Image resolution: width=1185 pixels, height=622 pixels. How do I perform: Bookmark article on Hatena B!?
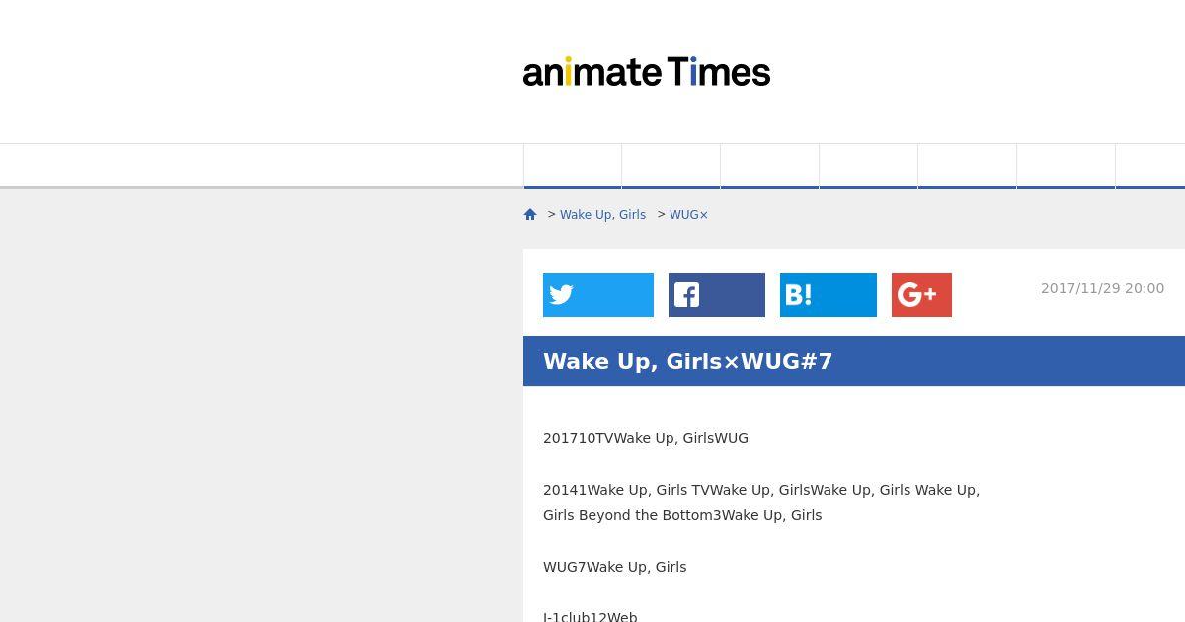[829, 295]
